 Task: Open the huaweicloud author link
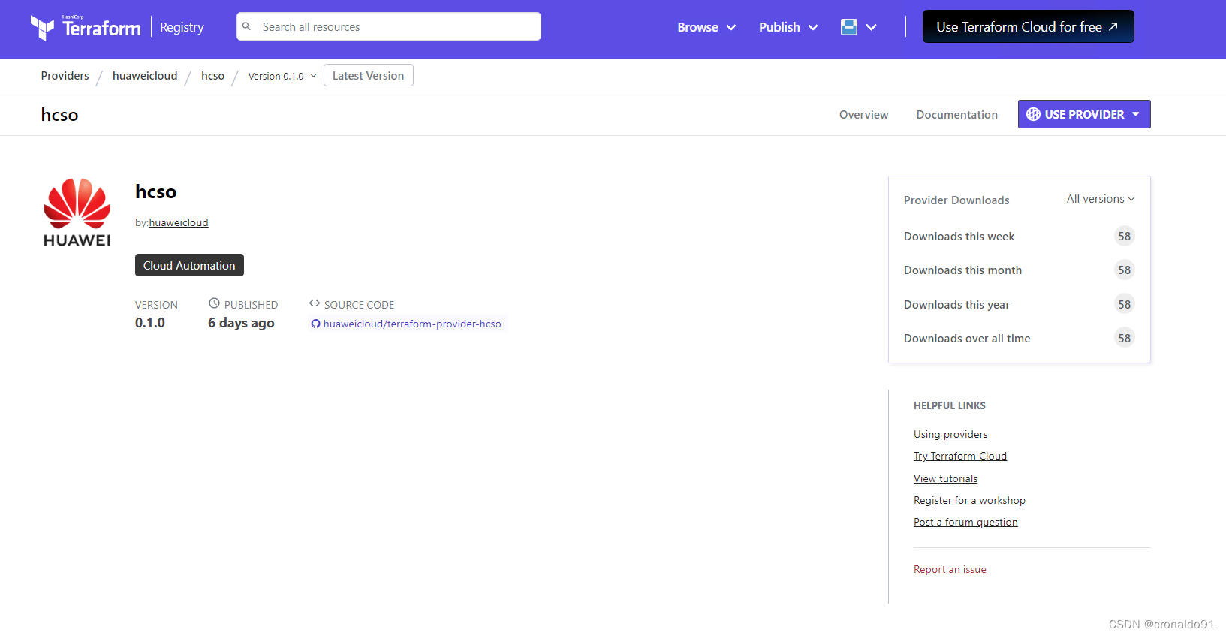click(x=179, y=222)
